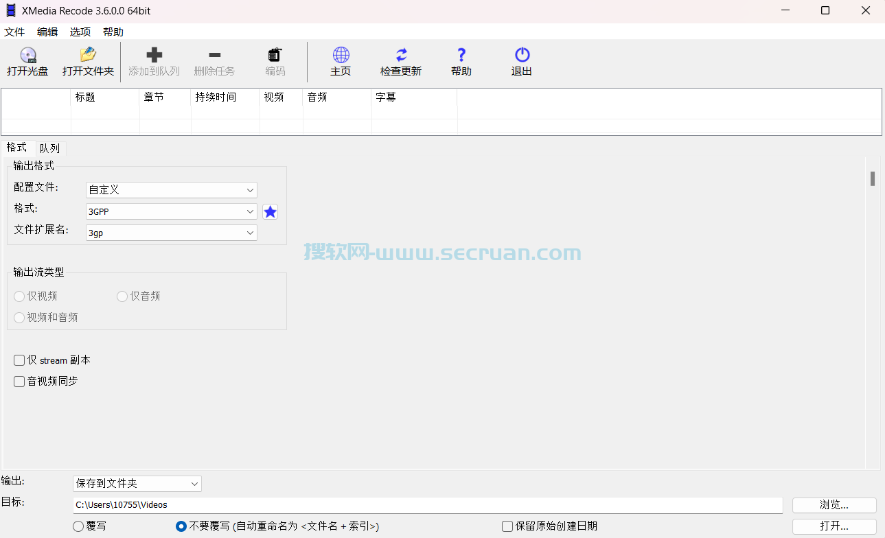Open the 选项 menu
This screenshot has width=885, height=538.
(80, 32)
